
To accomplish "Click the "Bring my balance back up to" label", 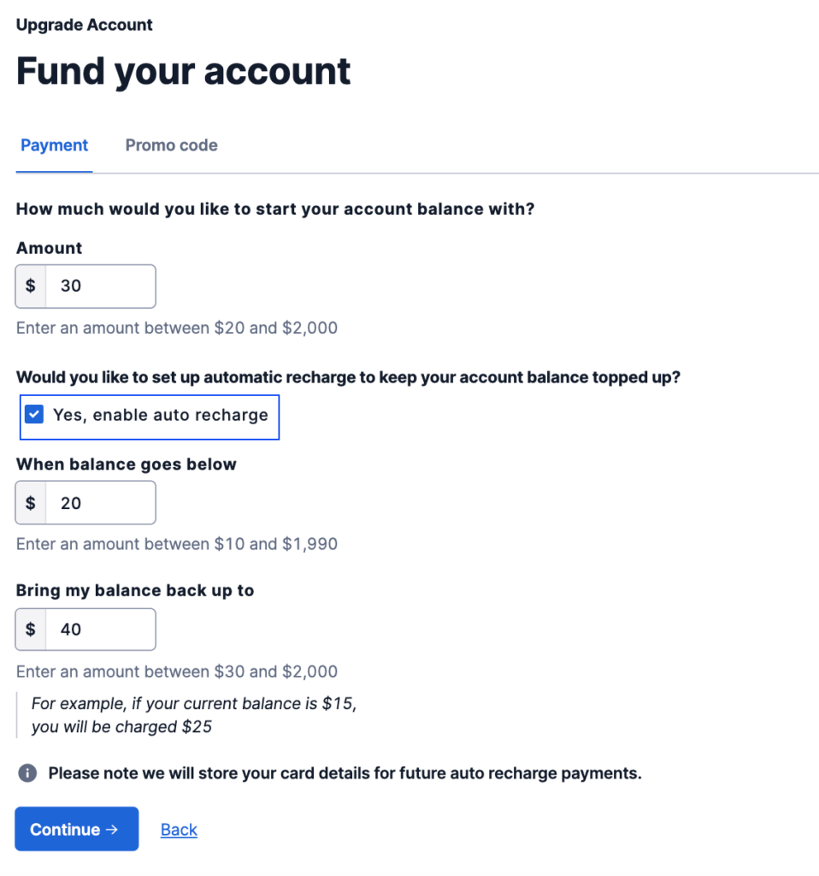I will click(x=135, y=590).
